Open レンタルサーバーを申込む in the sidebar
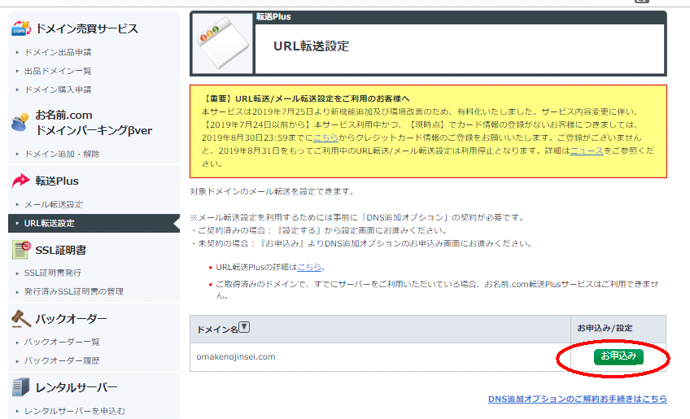This screenshot has height=419, width=690. 75,411
